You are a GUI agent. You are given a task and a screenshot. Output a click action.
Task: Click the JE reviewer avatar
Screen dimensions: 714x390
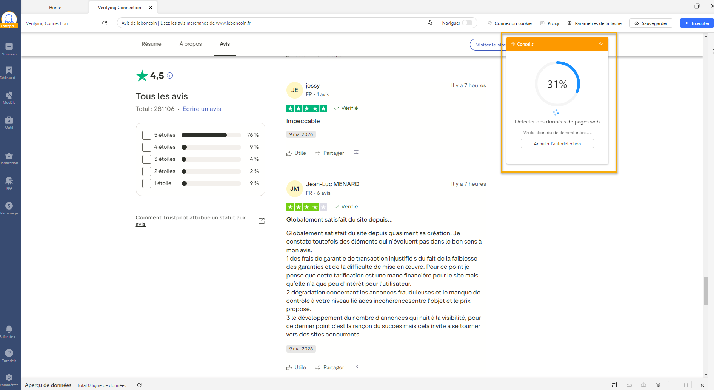point(295,90)
